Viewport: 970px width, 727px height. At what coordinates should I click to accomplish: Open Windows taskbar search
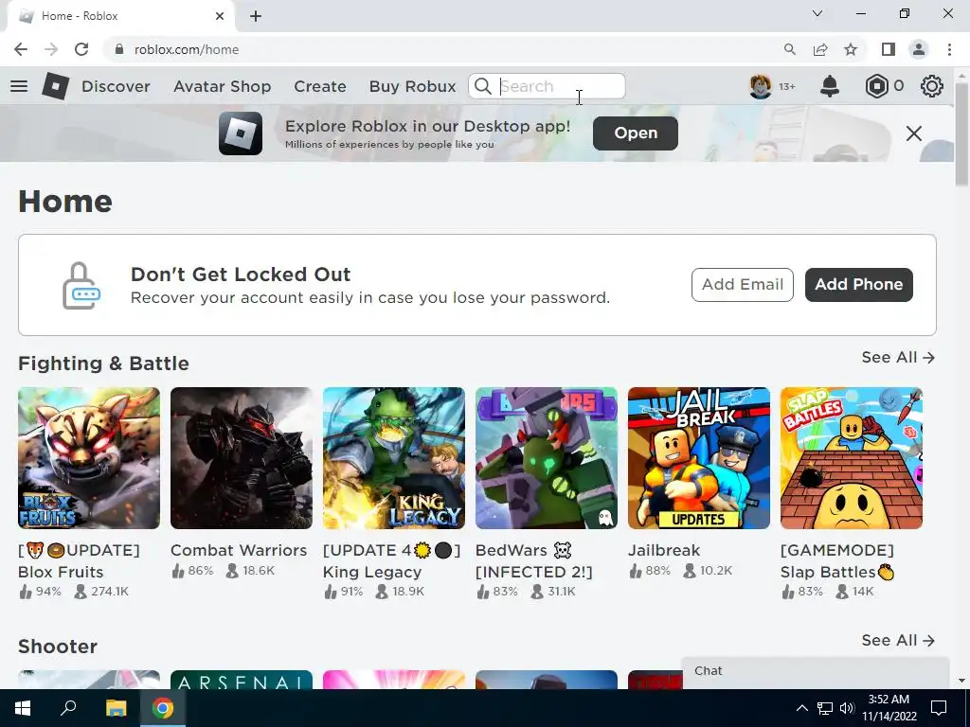click(x=68, y=708)
